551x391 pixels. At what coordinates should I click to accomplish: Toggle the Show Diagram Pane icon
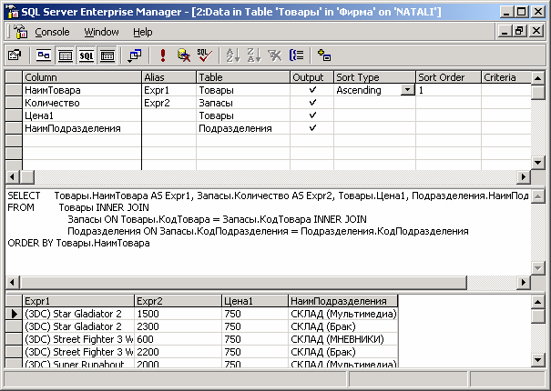tap(44, 55)
